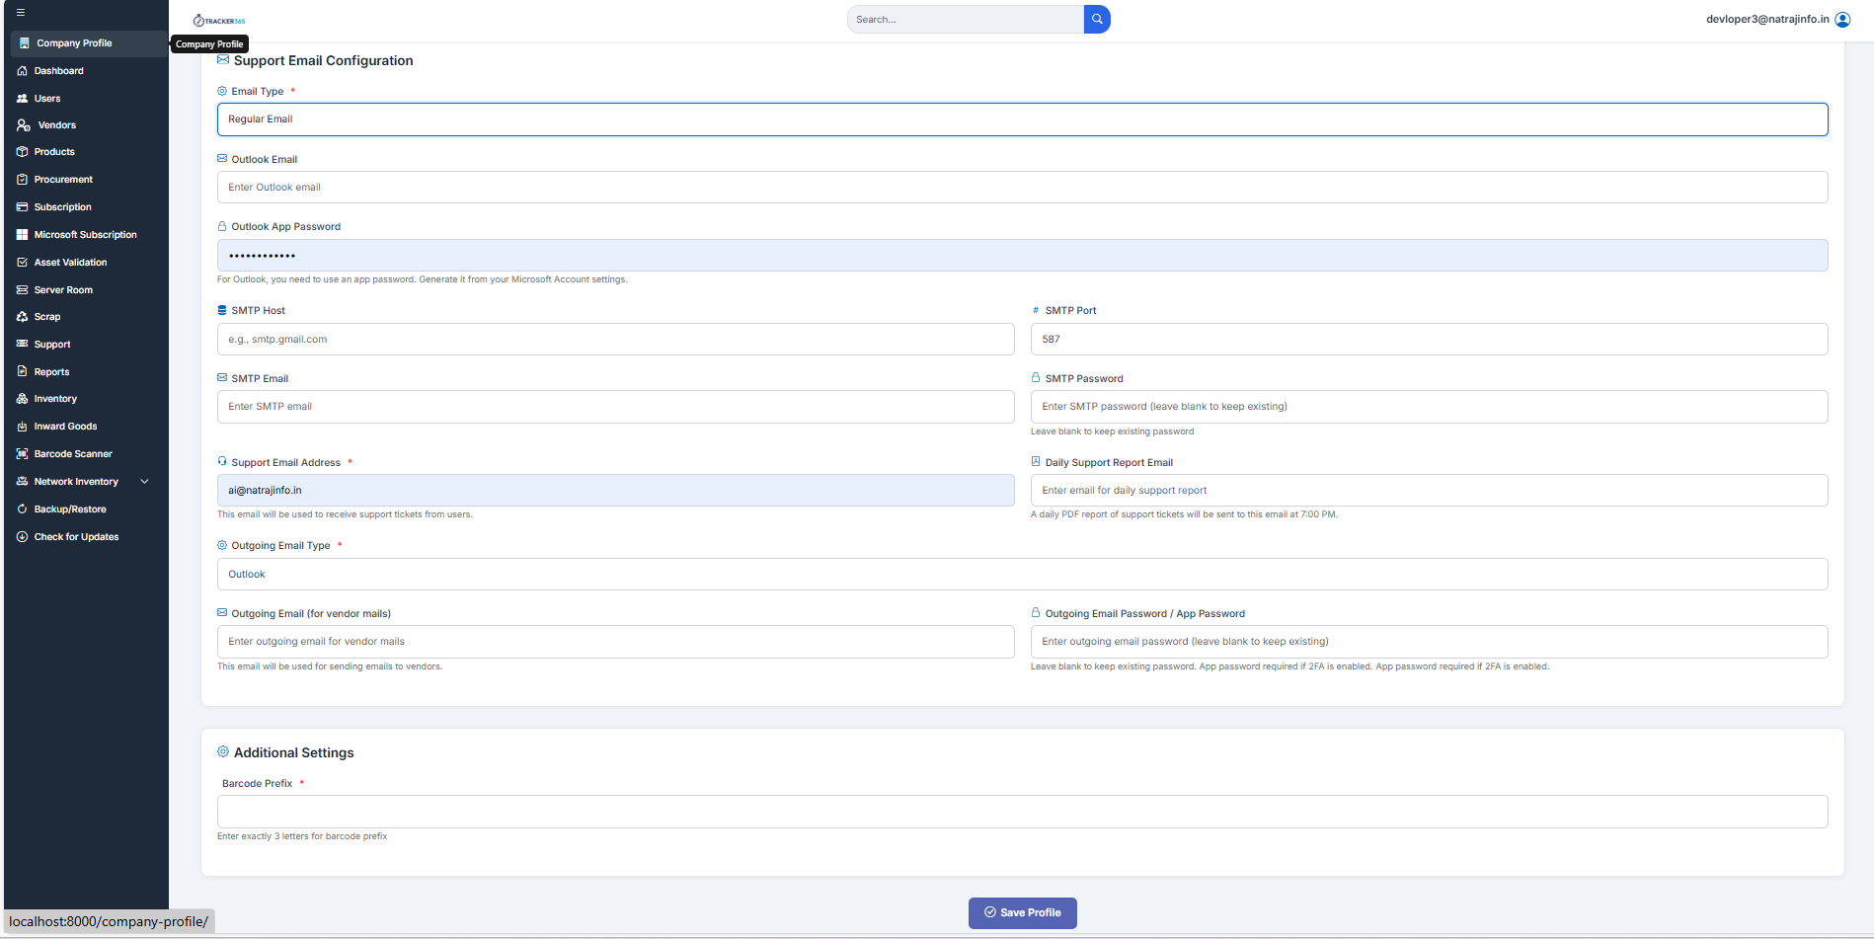Image resolution: width=1874 pixels, height=939 pixels.
Task: Click the Support Email Configuration heading
Action: [323, 61]
